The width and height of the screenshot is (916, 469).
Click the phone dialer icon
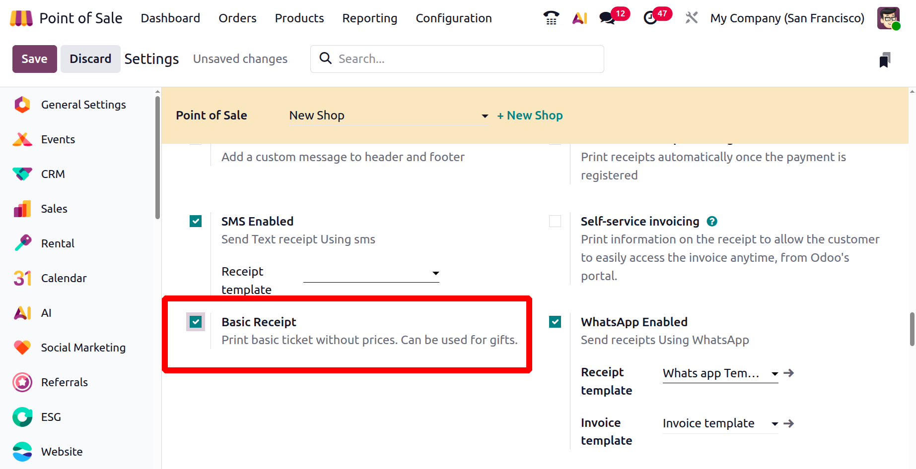(x=551, y=18)
